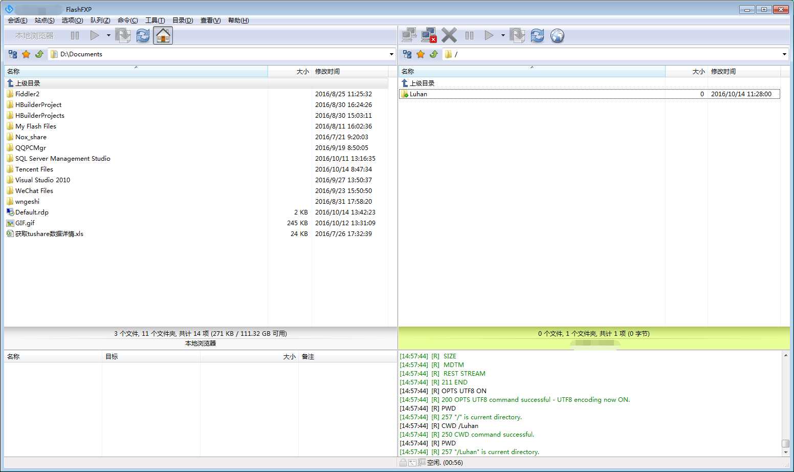
Task: Open the 工具(T) menu
Action: 155,20
